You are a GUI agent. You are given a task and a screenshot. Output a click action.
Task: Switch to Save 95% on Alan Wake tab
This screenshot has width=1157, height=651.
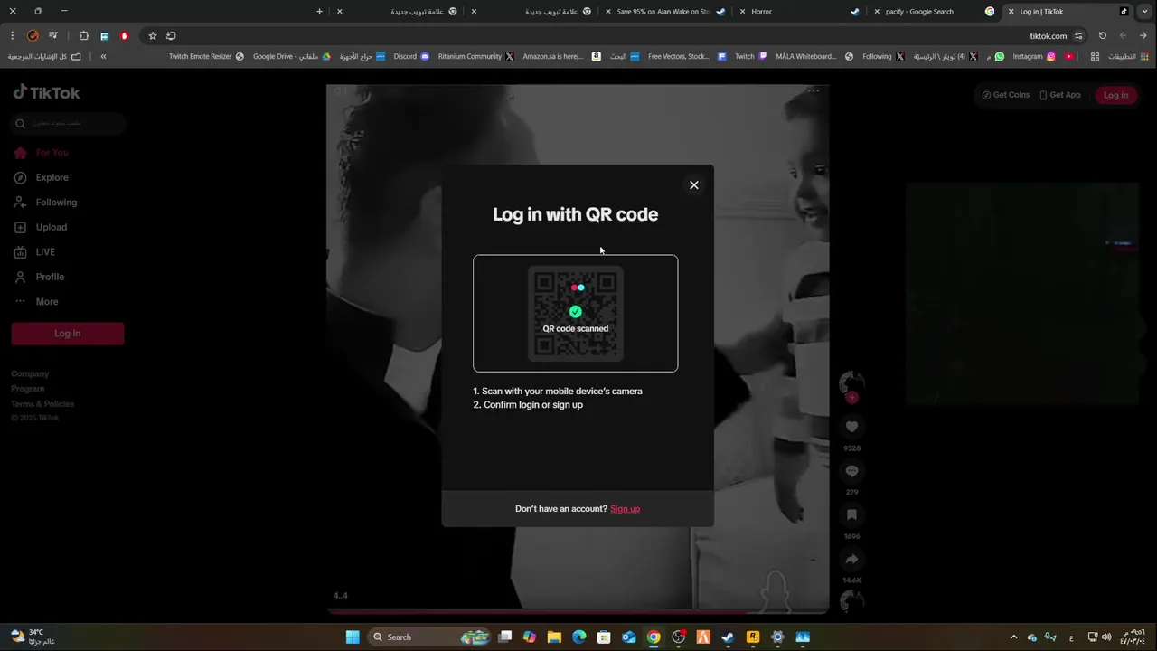(x=664, y=12)
